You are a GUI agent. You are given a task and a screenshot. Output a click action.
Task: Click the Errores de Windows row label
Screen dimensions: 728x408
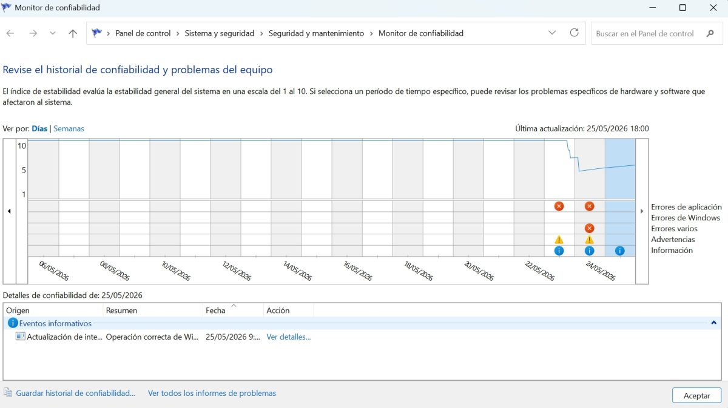[686, 217]
